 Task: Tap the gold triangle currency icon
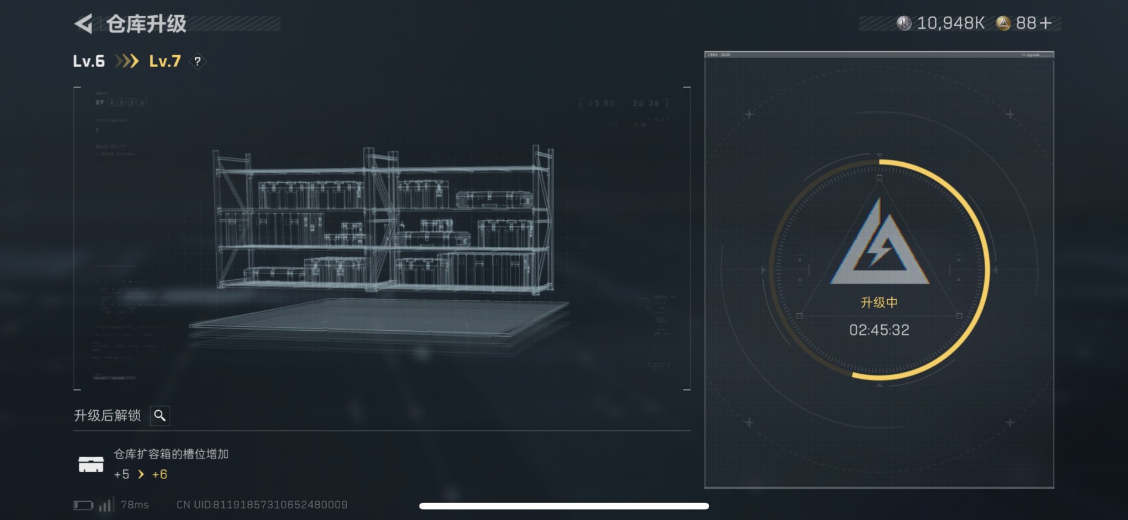pyautogui.click(x=1003, y=23)
